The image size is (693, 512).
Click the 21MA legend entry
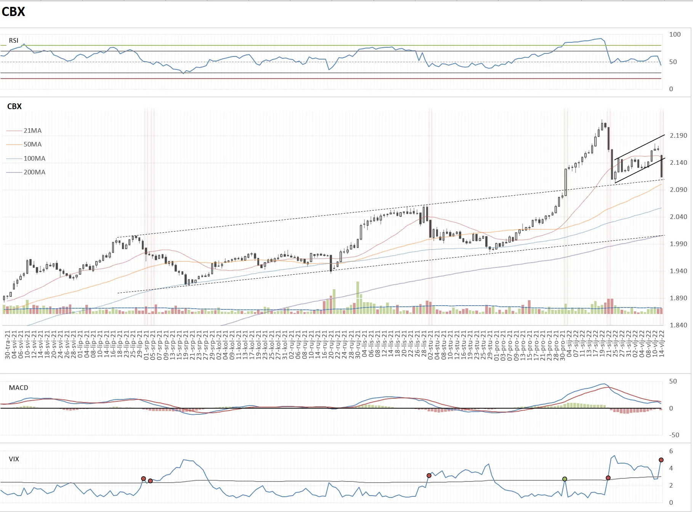pos(32,130)
